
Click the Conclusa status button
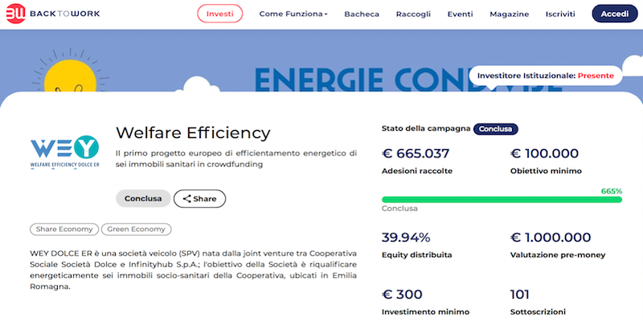point(143,198)
